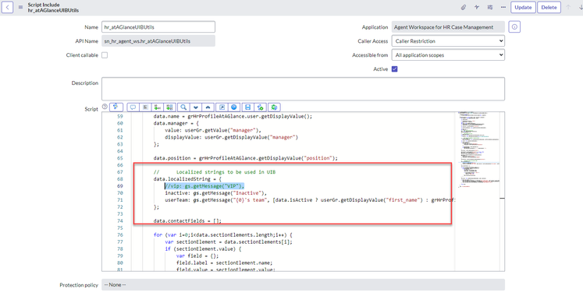Click the Application read-only field
The height and width of the screenshot is (296, 583).
448,26
